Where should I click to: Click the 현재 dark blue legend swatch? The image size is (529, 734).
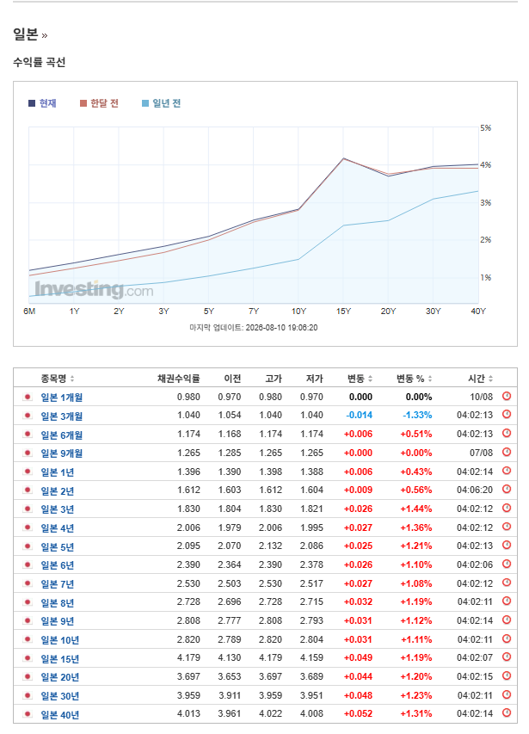click(x=32, y=103)
